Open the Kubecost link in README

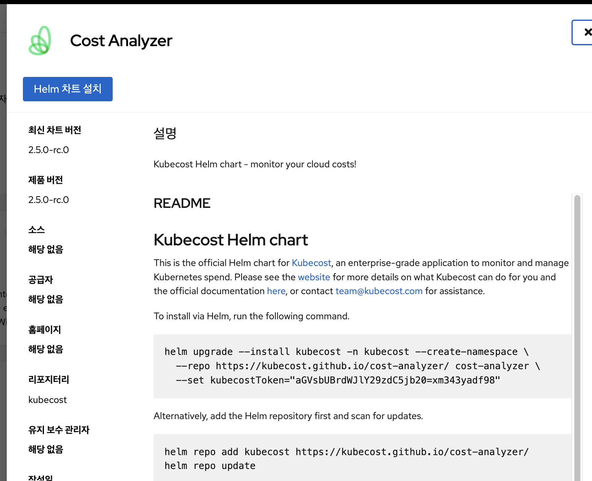click(x=311, y=263)
